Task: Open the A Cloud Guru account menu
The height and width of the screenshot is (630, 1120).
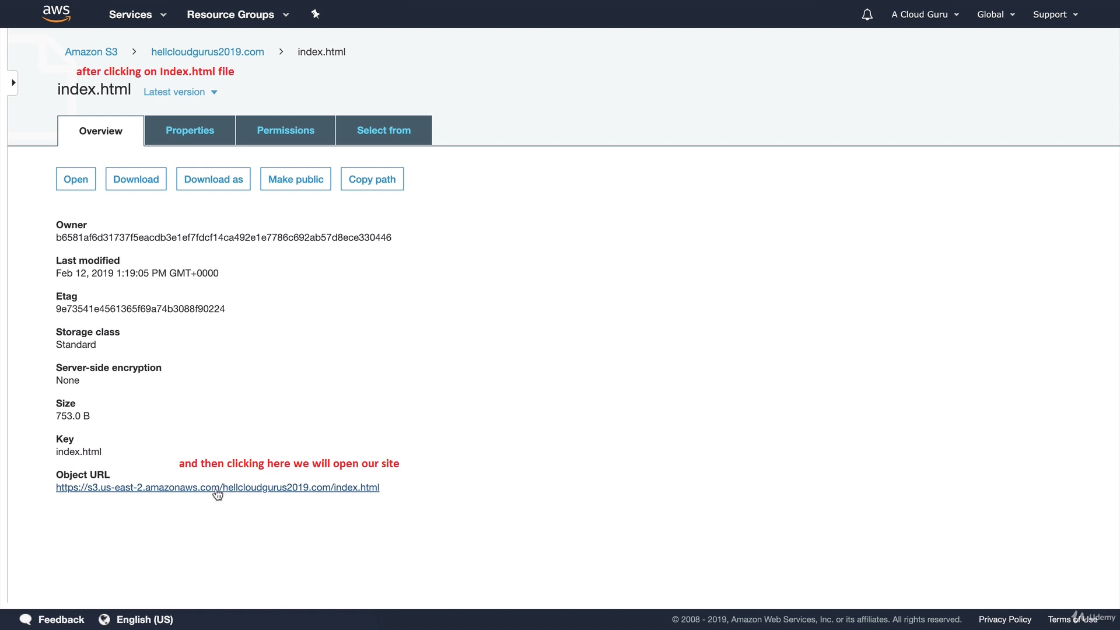Action: [925, 15]
